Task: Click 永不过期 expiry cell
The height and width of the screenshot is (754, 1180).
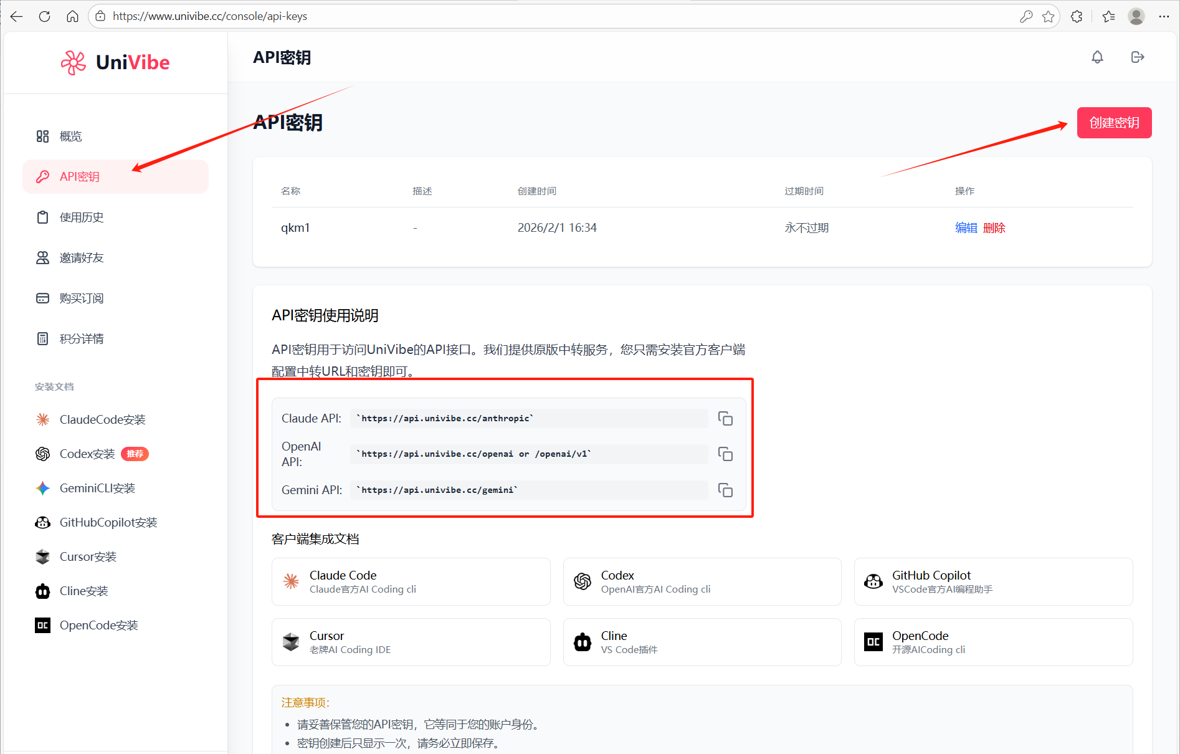Action: pos(806,228)
